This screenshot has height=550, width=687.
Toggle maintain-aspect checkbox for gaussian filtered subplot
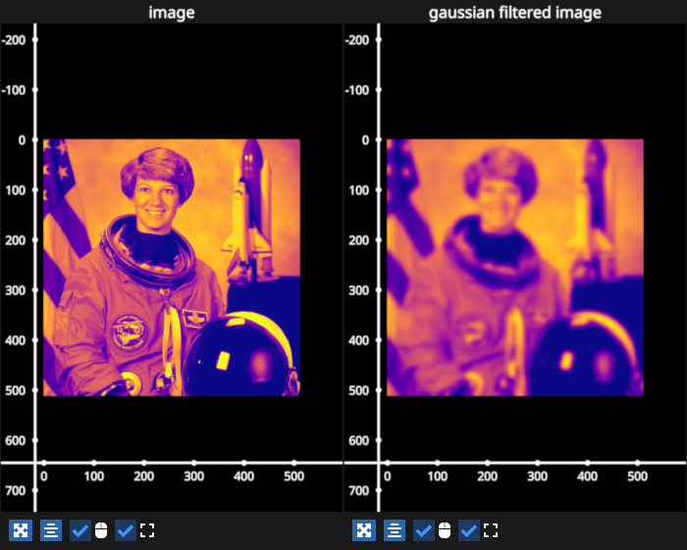pos(469,530)
